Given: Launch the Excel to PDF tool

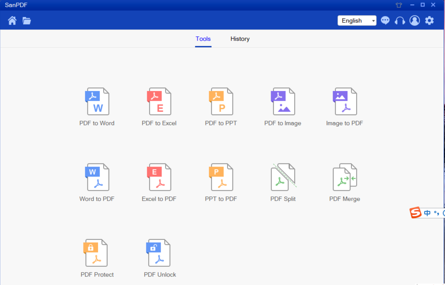Looking at the screenshot, I should point(159,182).
